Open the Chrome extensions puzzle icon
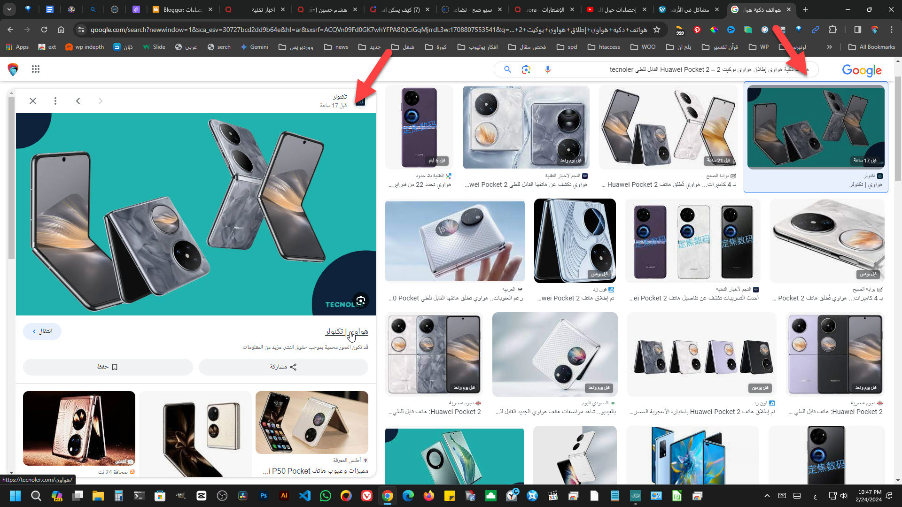 tap(832, 30)
